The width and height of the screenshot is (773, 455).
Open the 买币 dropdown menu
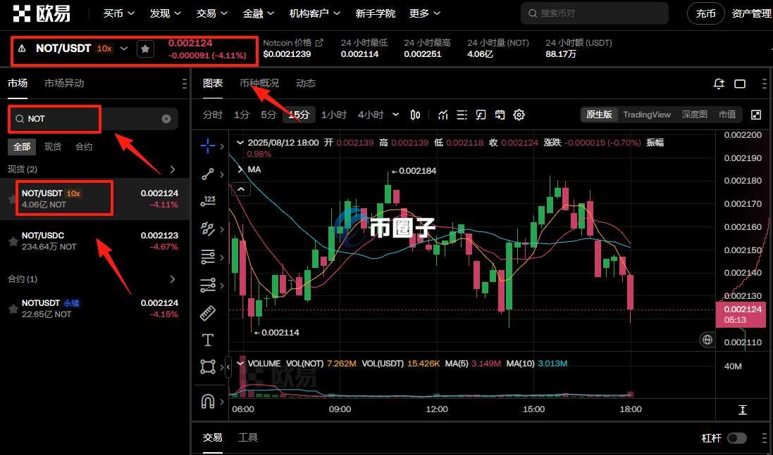click(x=118, y=13)
